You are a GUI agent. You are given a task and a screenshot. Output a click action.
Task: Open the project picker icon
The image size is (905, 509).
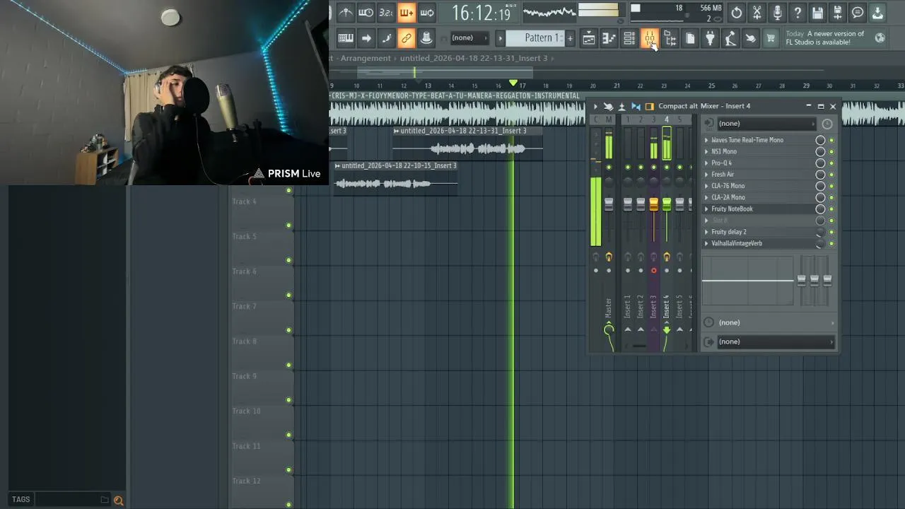coord(690,39)
